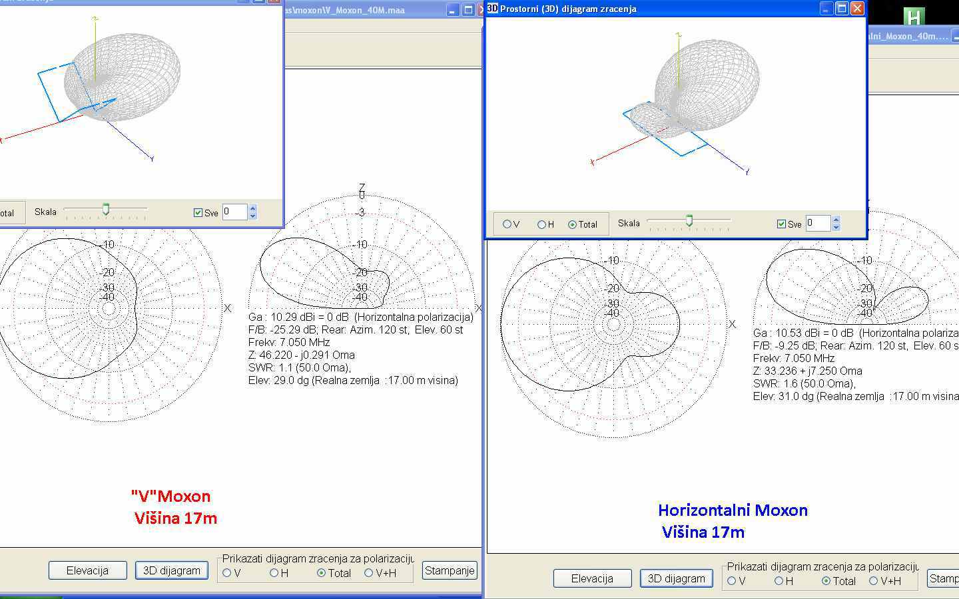Viewport: 959px width, 599px height.
Task: Click the 3D icon in the Prostorni dijagram title bar
Action: tap(493, 9)
